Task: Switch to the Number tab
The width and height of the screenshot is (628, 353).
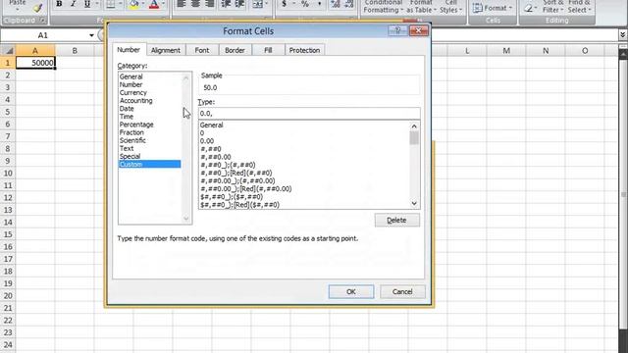Action: (x=129, y=50)
